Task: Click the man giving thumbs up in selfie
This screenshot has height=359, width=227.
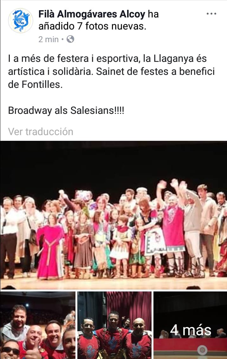Action: point(34,341)
